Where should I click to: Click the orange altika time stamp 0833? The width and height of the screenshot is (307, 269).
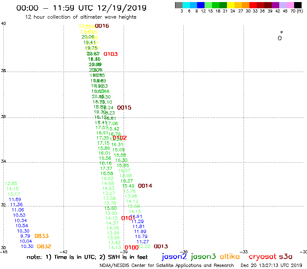pos(41,236)
